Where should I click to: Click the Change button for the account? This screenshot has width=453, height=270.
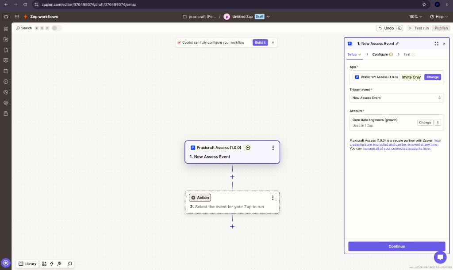[425, 123]
